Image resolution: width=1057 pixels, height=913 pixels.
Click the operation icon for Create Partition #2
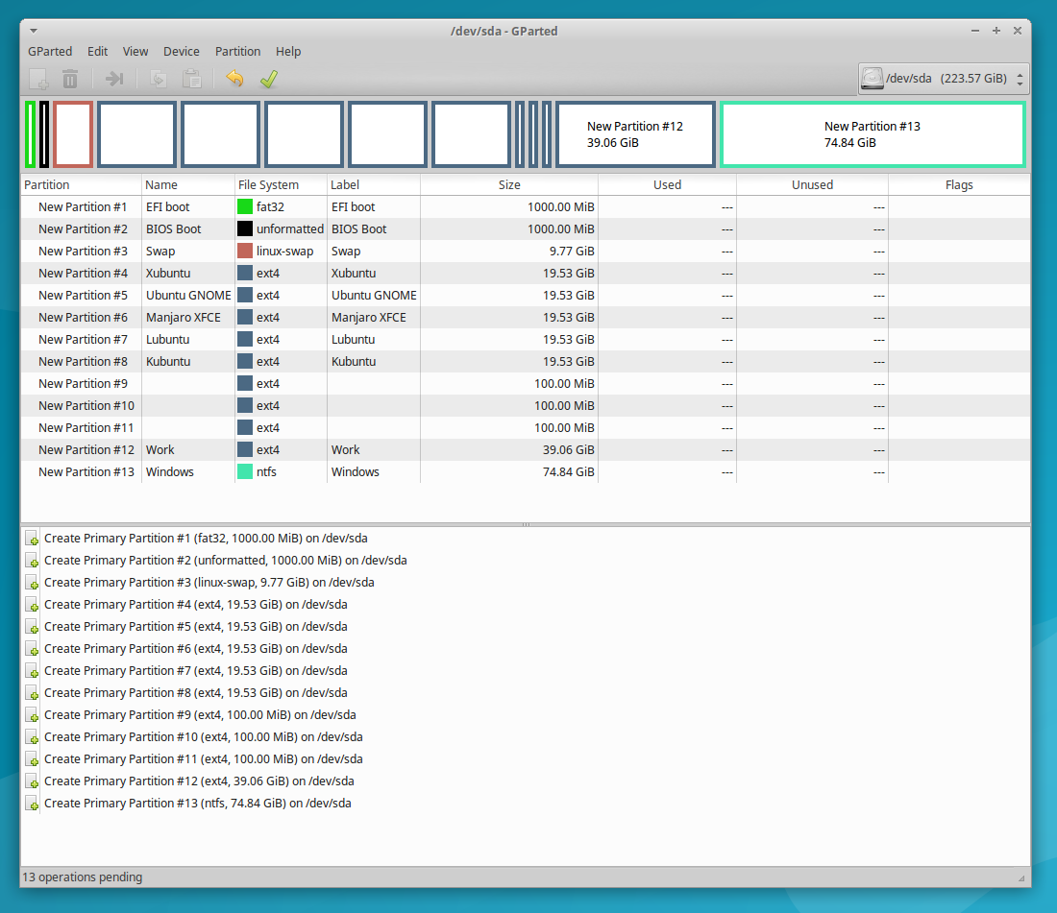(x=32, y=561)
